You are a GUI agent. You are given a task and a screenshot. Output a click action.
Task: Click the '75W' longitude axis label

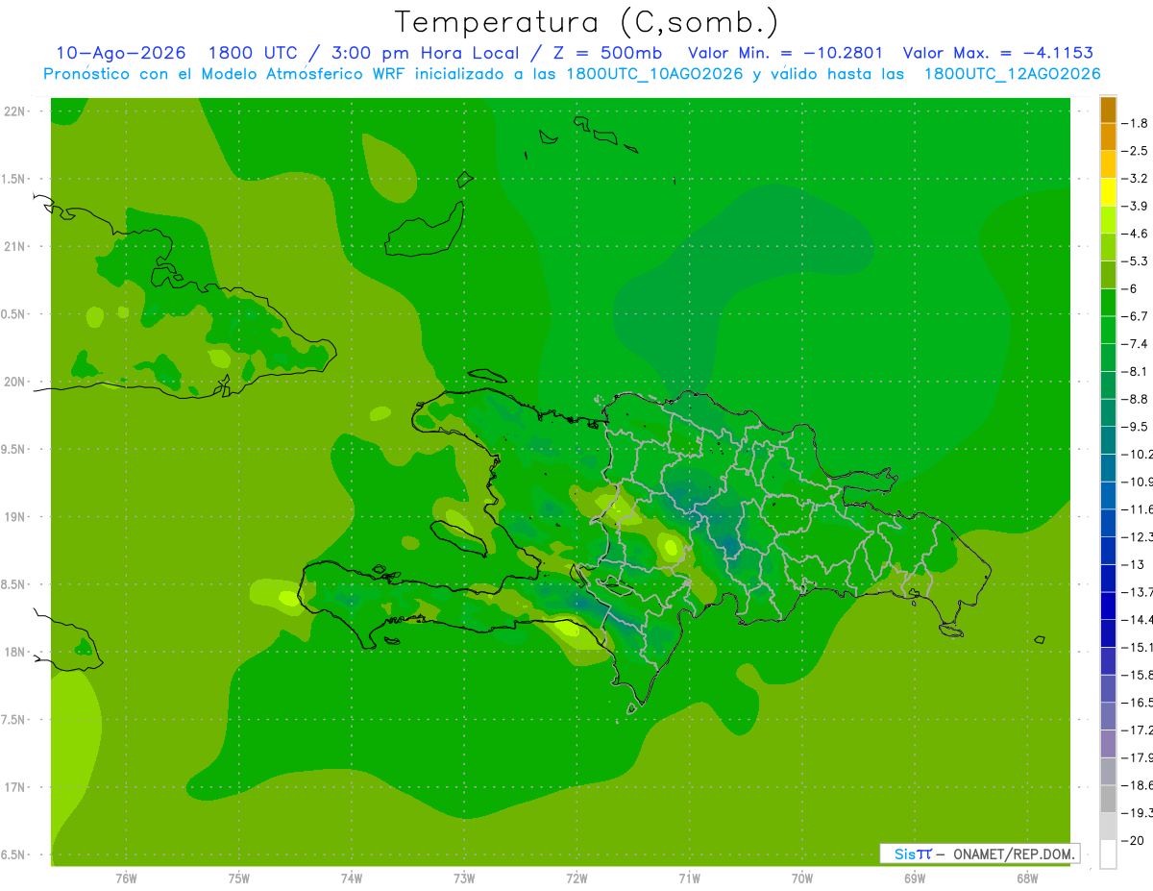click(x=239, y=879)
